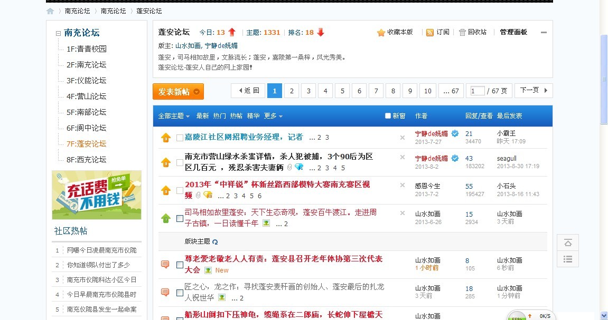
Task: Switch to the 精华 filter tab
Action: click(253, 116)
